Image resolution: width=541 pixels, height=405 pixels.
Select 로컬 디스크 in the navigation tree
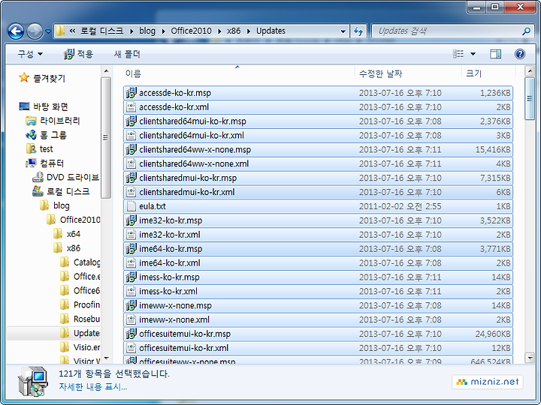tap(68, 191)
